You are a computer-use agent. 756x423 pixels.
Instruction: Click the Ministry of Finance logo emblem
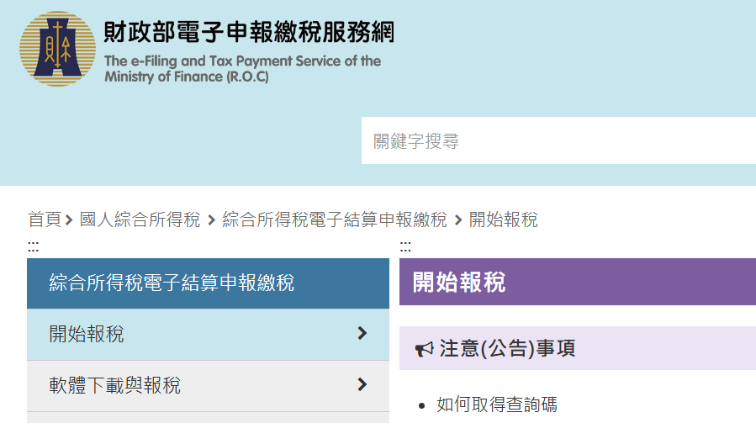coord(57,49)
